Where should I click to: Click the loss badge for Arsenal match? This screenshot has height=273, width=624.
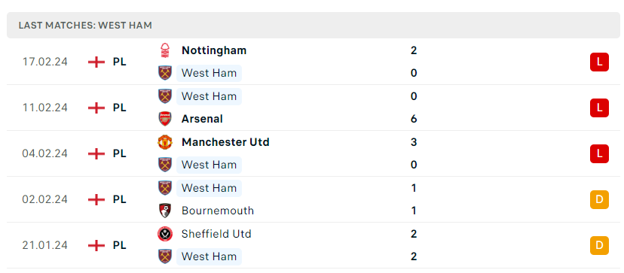[599, 108]
